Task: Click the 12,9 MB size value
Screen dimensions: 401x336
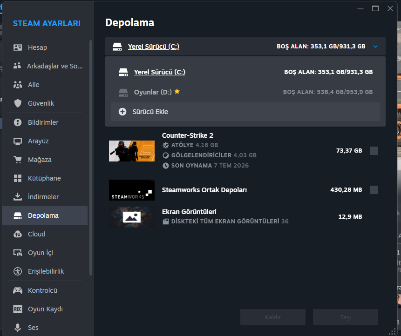Action: [350, 217]
